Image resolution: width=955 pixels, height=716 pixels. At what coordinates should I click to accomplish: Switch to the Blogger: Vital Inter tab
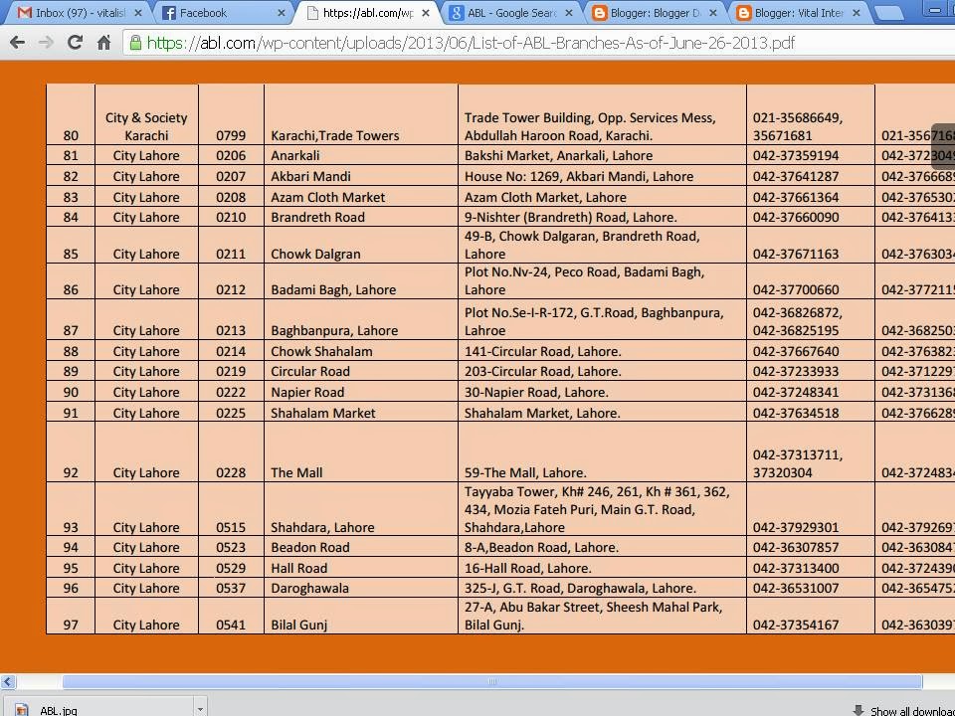pyautogui.click(x=799, y=13)
